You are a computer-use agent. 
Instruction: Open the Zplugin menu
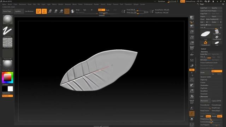click(136, 4)
